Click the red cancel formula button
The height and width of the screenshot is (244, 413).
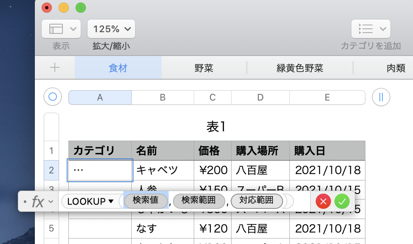[323, 201]
